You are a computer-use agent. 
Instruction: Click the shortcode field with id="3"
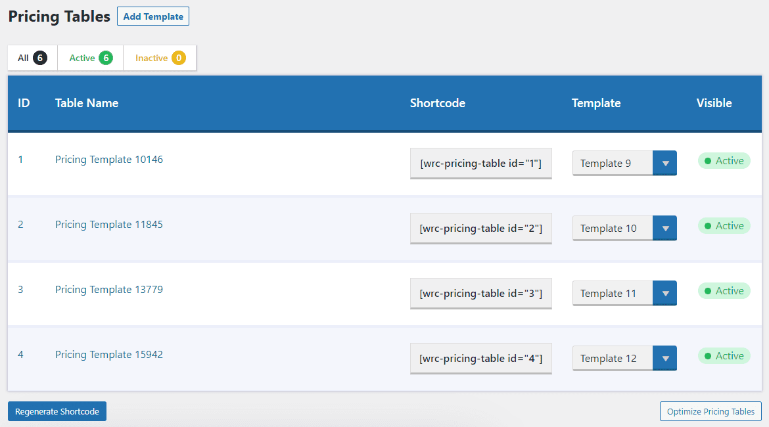(x=480, y=294)
